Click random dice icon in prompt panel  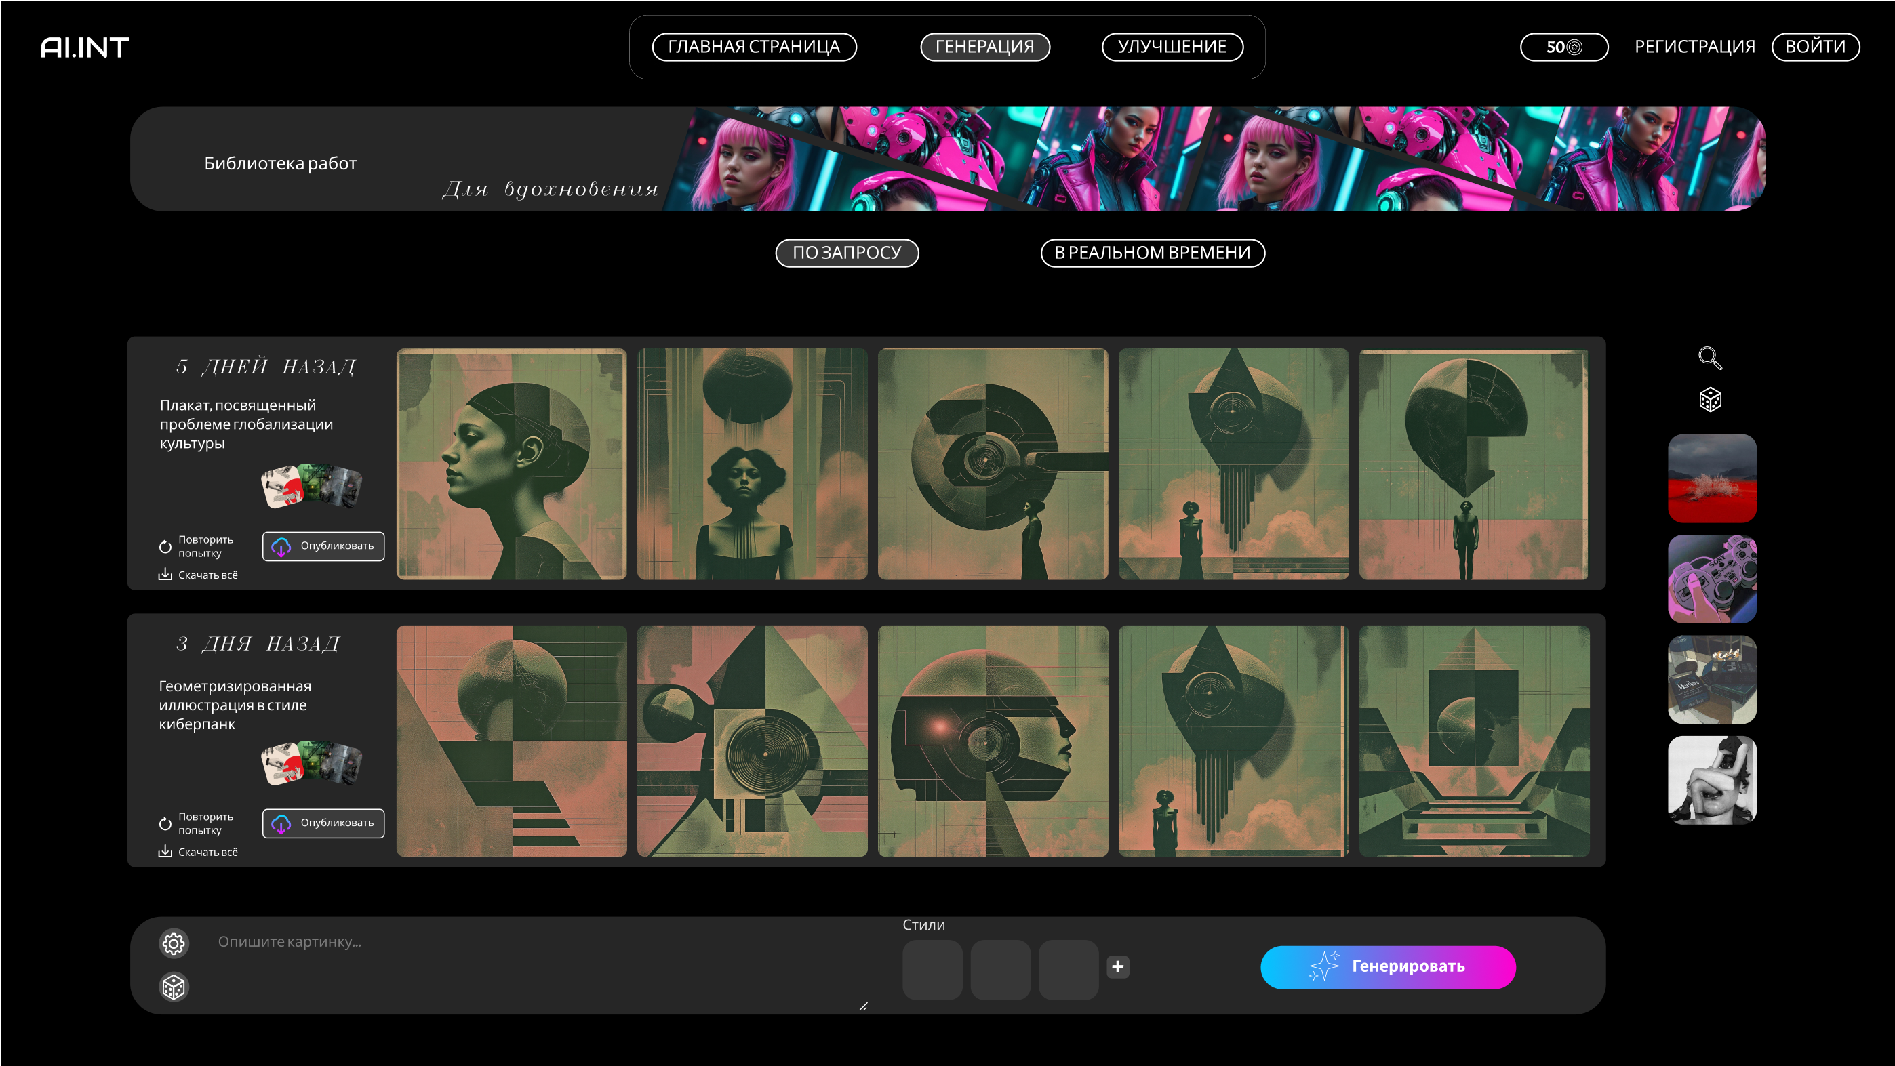click(x=174, y=987)
